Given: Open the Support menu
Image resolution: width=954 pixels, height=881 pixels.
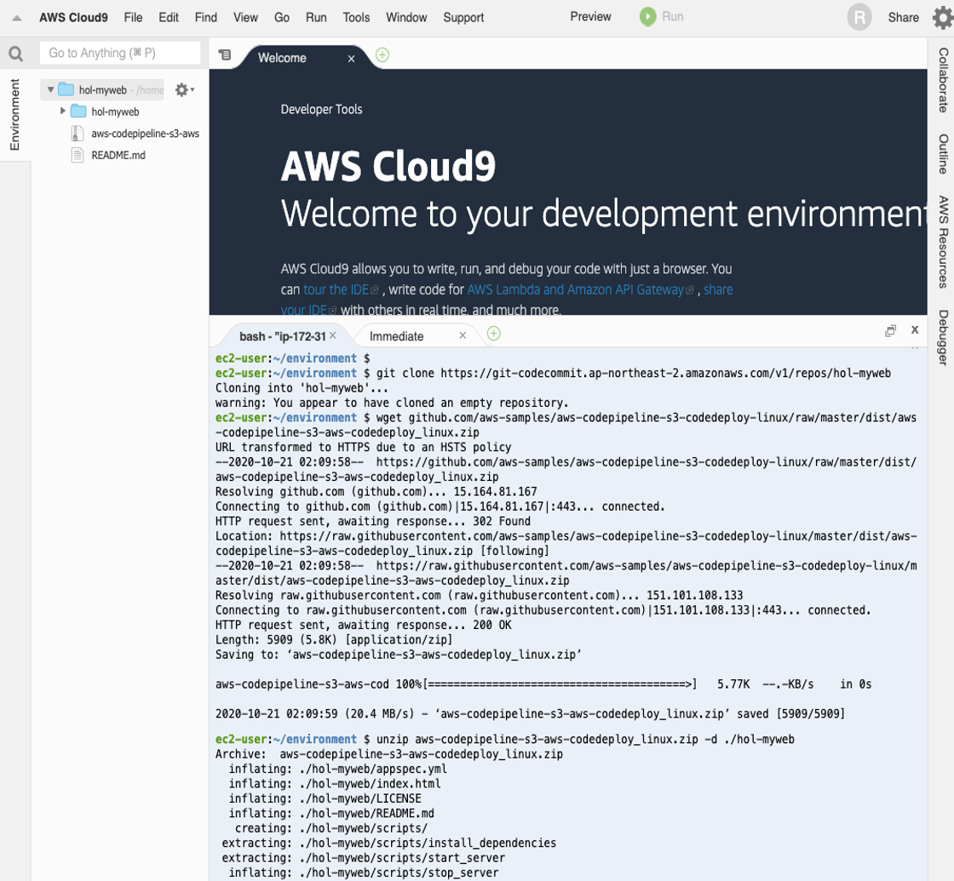Looking at the screenshot, I should tap(463, 18).
